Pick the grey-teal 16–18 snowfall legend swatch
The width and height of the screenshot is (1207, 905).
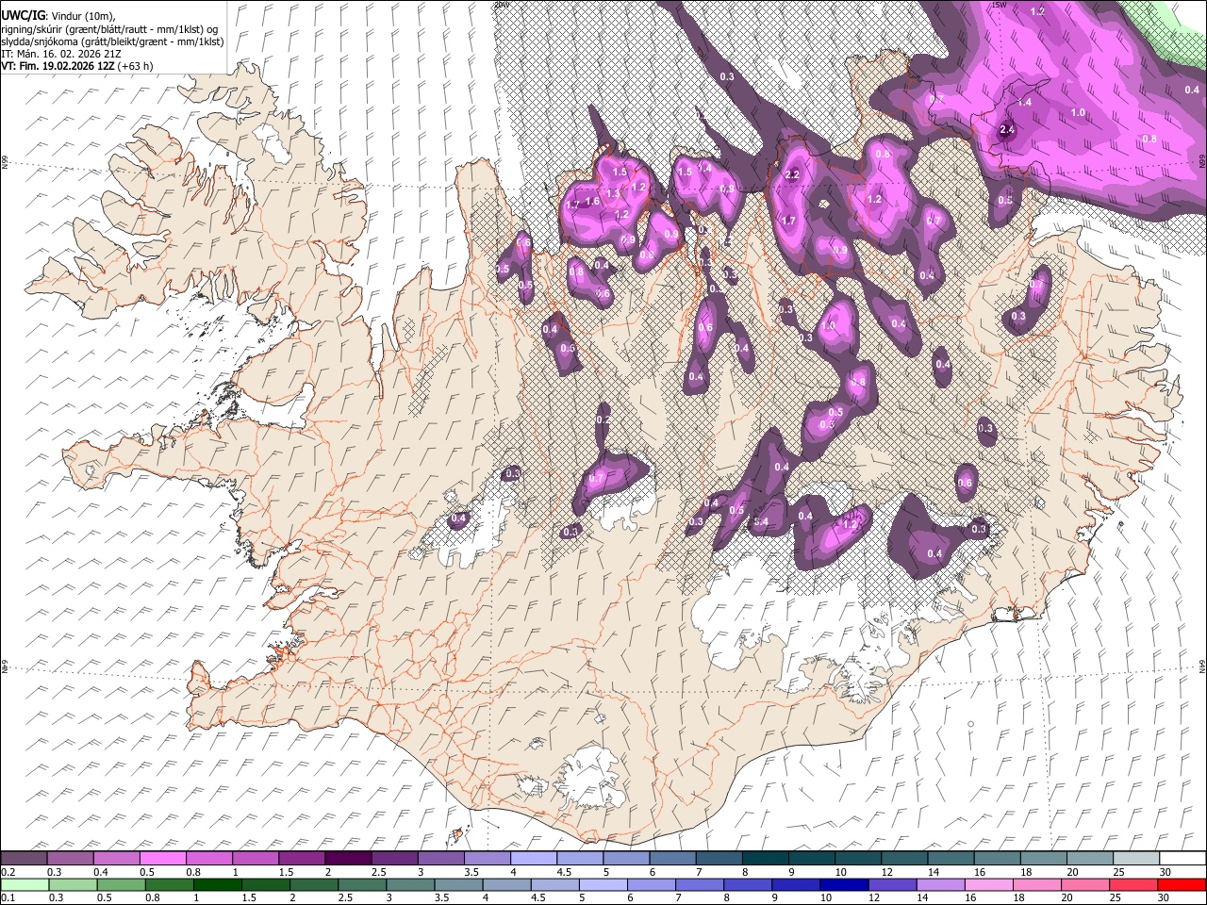pos(996,858)
